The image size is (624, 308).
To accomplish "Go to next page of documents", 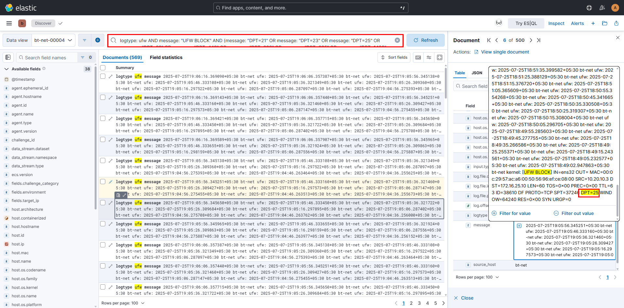I will click(444, 303).
